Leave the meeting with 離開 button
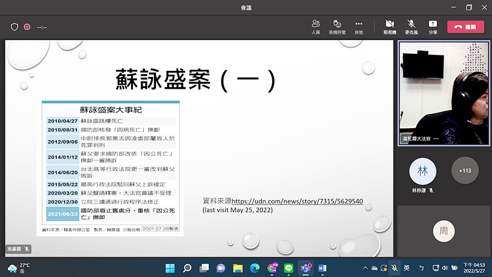492x277 pixels. click(x=465, y=27)
